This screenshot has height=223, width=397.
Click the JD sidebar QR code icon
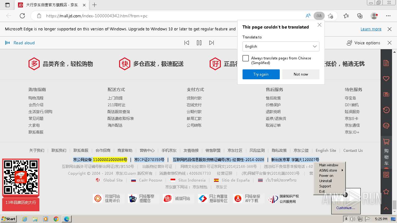point(386,175)
